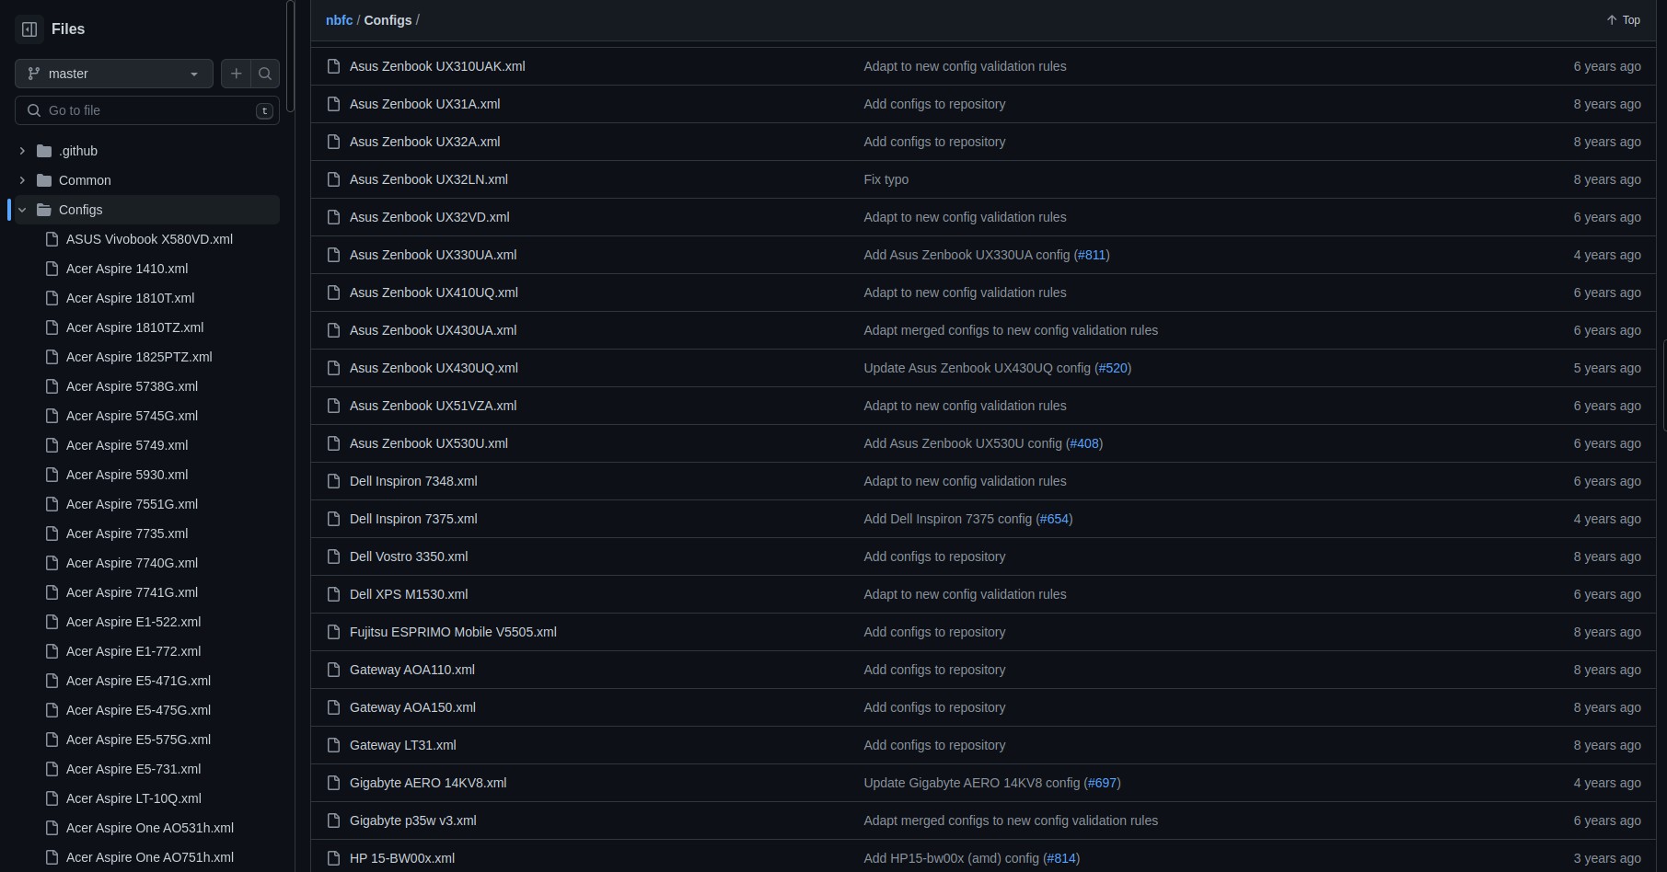Focus the Go to file input
Viewport: 1667px width, 872px height.
(x=147, y=110)
